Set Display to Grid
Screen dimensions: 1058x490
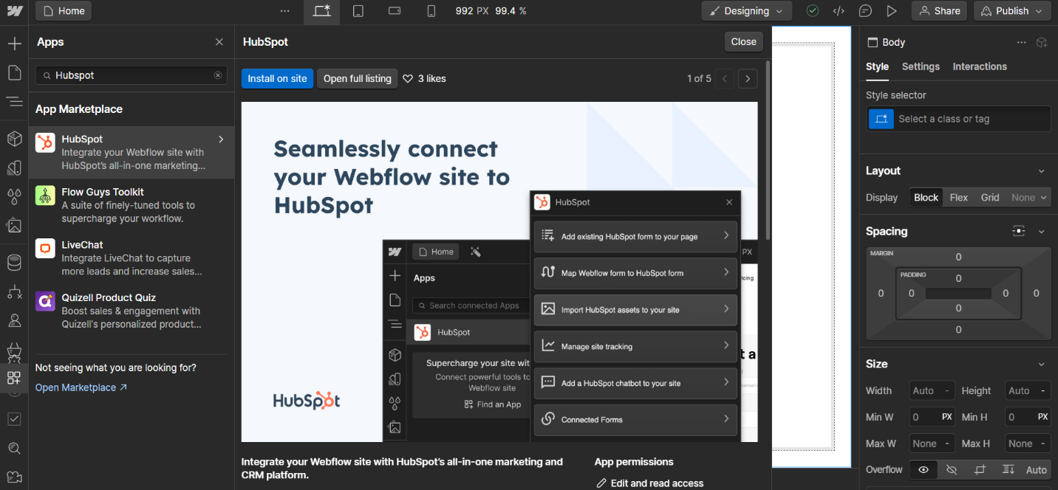[x=990, y=197]
